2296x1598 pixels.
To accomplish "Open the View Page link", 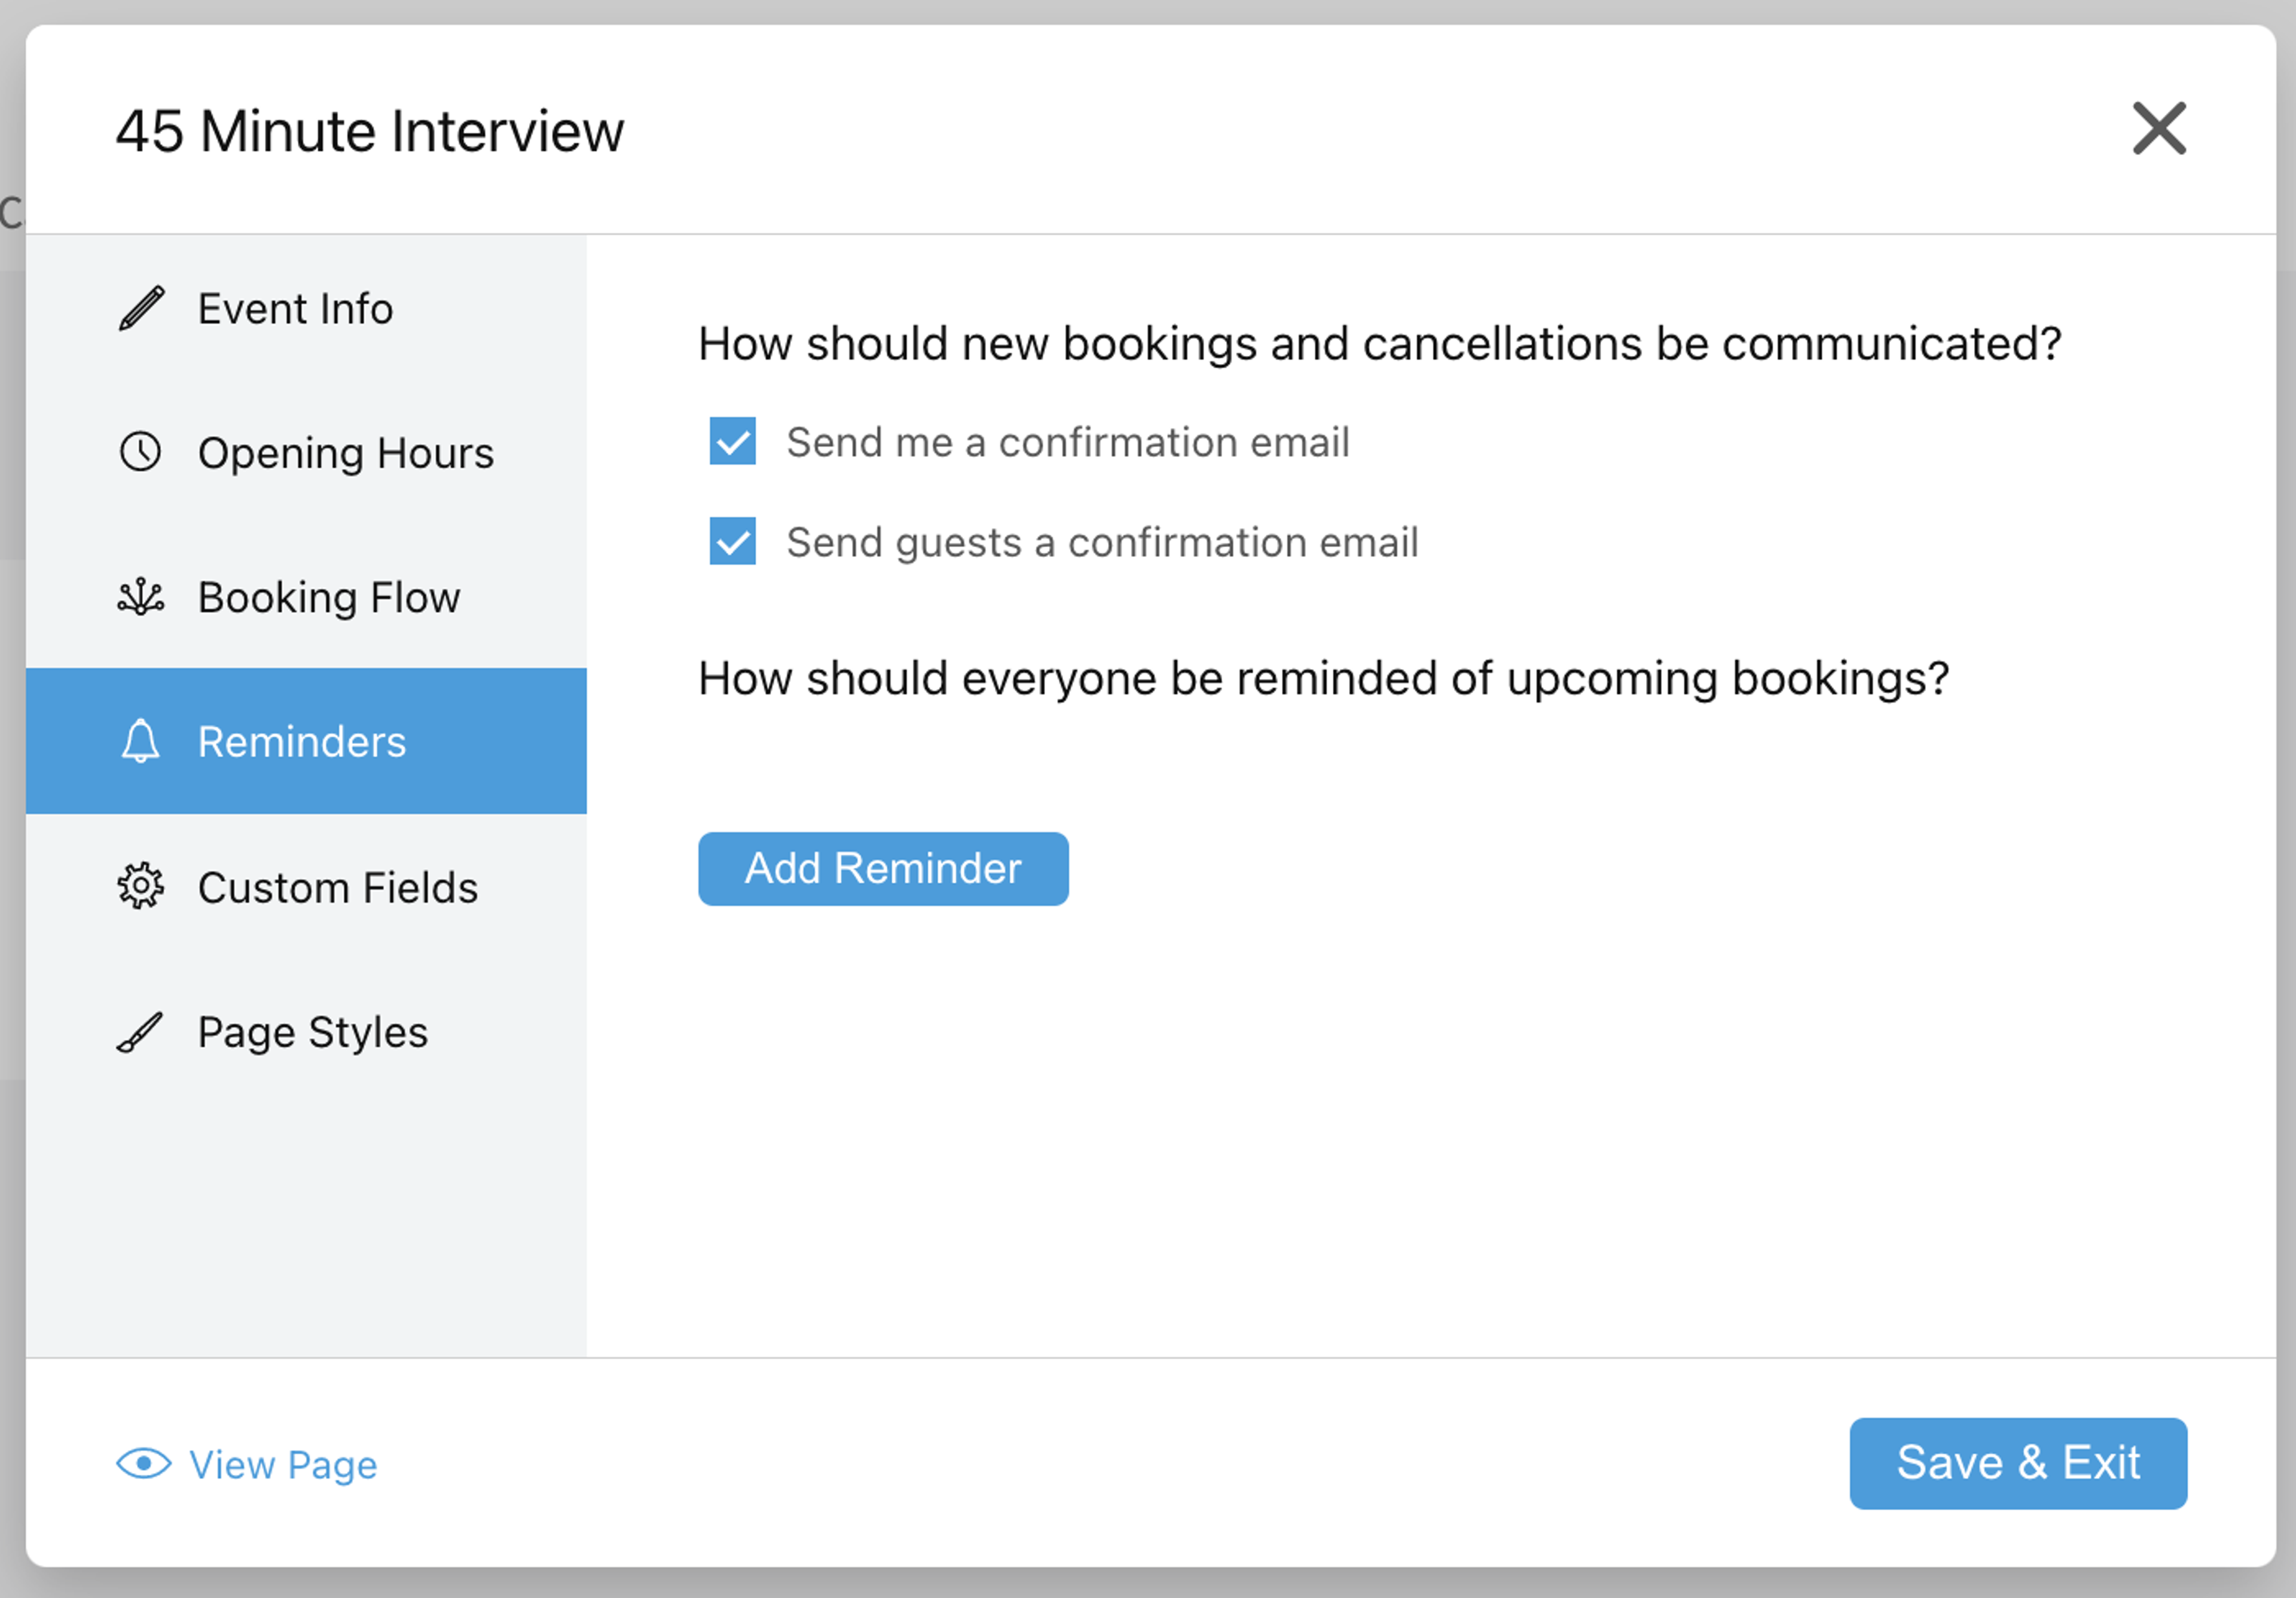I will pos(246,1464).
